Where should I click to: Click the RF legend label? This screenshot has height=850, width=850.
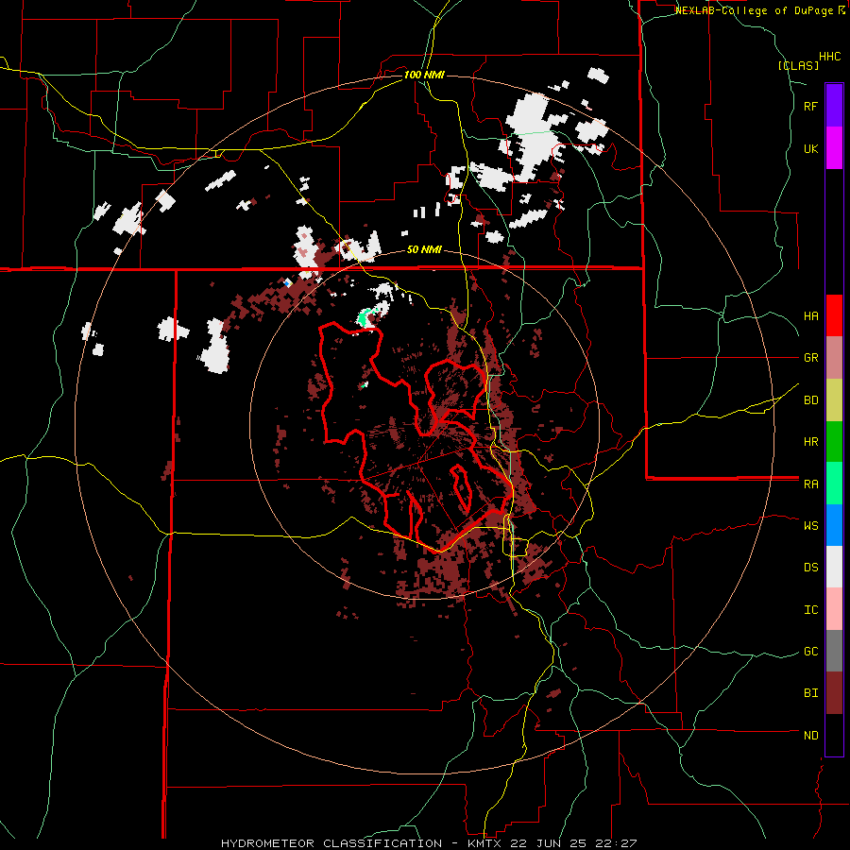coord(810,106)
